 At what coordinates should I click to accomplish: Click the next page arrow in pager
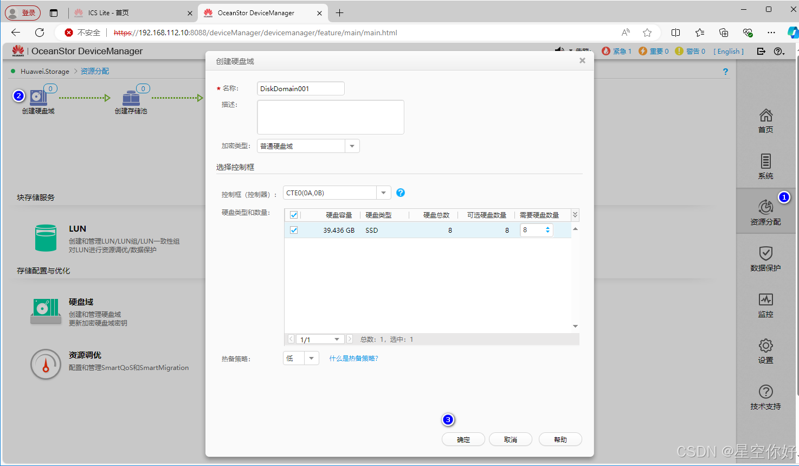[350, 339]
